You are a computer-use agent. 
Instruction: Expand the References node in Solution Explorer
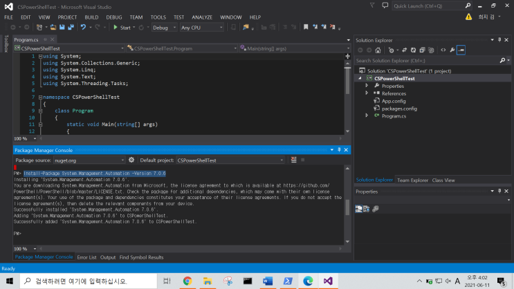click(367, 93)
